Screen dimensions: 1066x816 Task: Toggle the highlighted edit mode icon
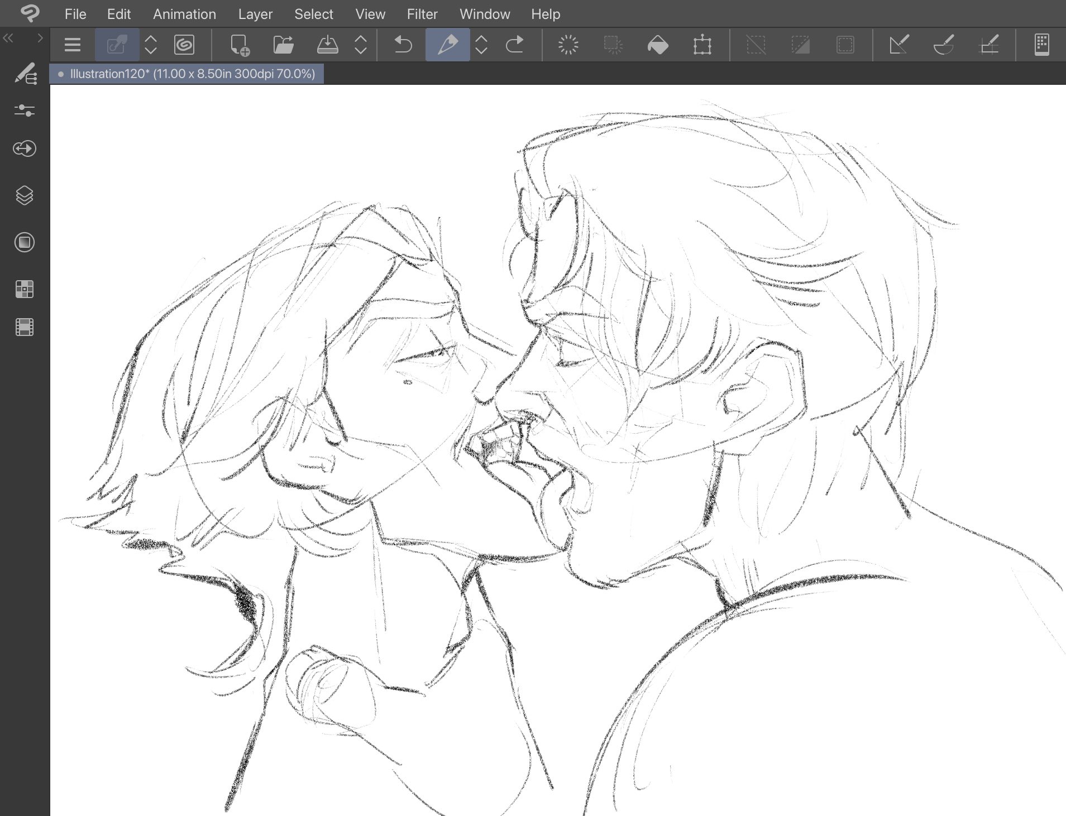coord(117,45)
